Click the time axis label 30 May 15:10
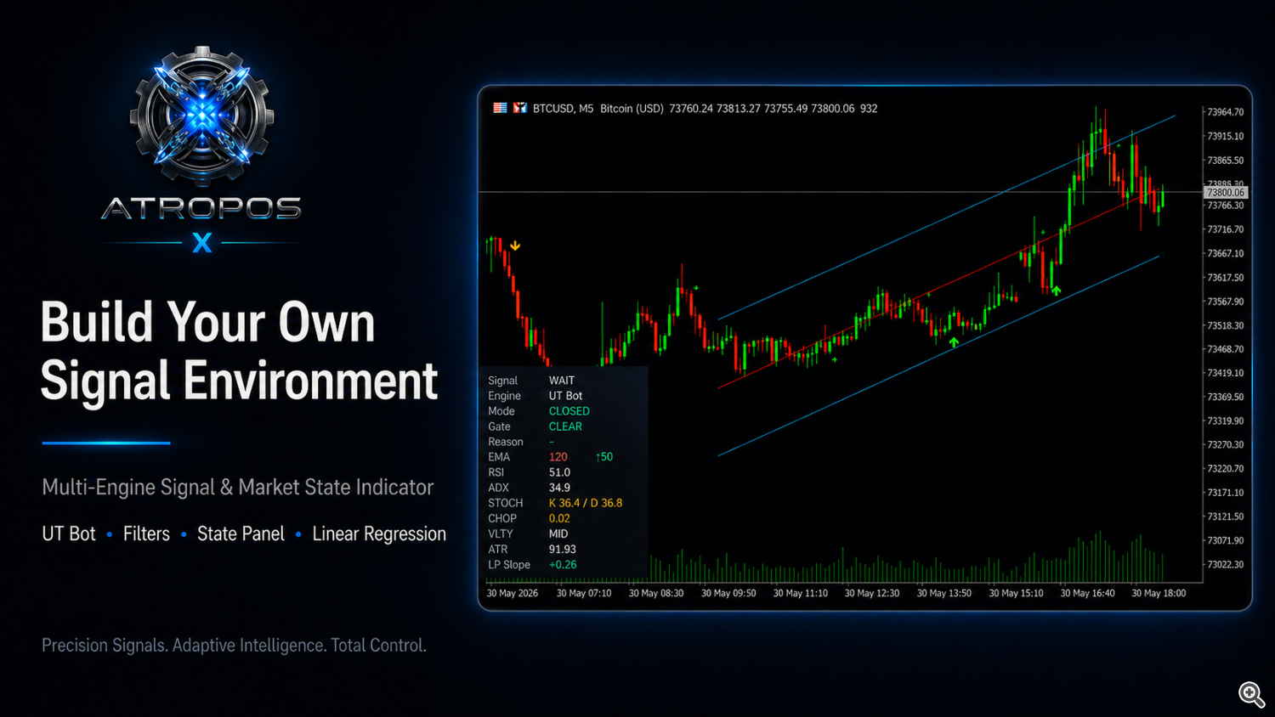This screenshot has width=1275, height=717. coord(1016,593)
